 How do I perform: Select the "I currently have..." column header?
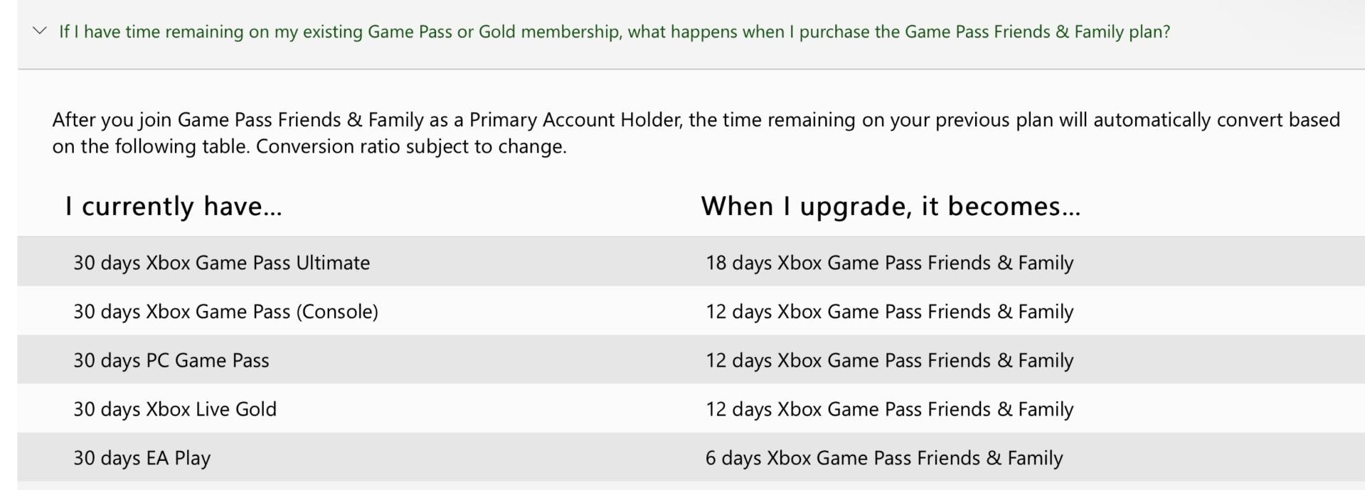[174, 206]
